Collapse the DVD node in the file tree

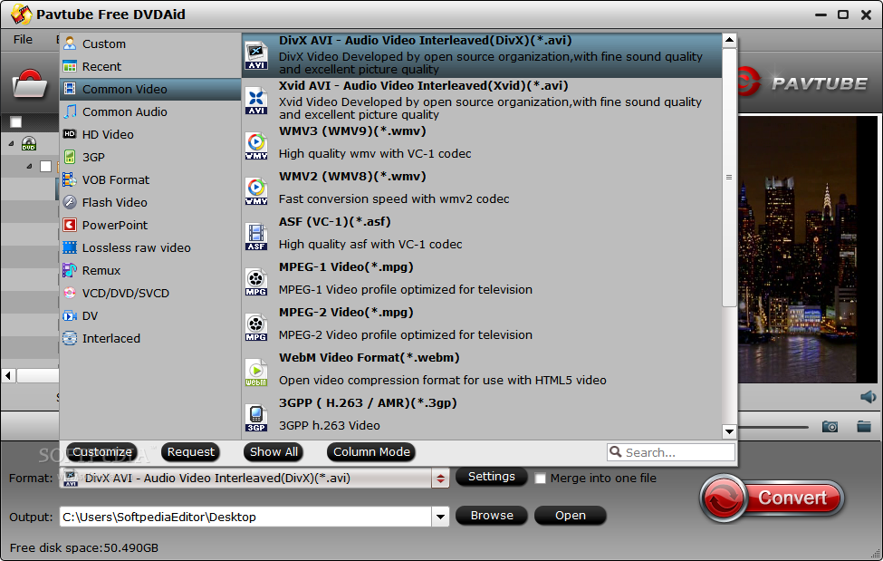click(x=11, y=144)
